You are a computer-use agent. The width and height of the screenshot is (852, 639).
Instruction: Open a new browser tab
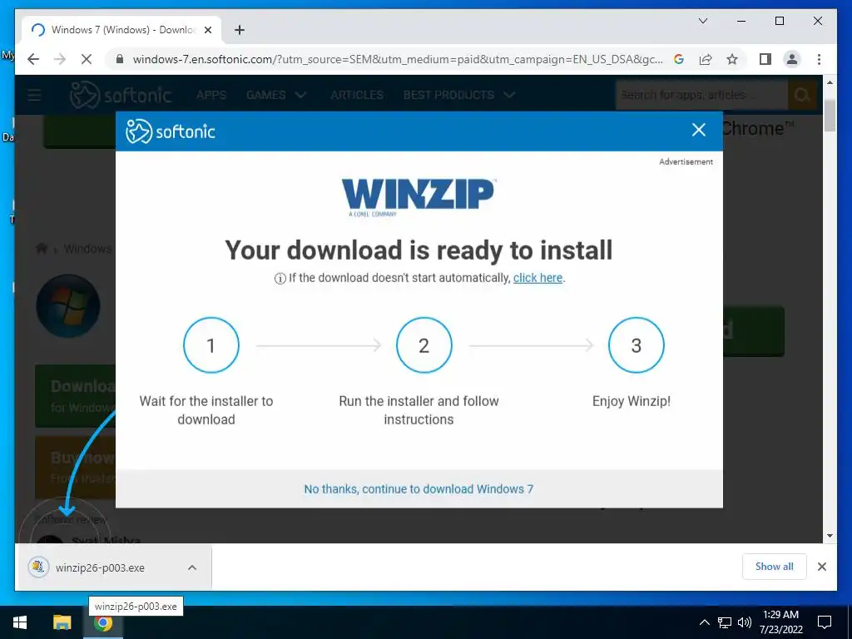pyautogui.click(x=240, y=30)
